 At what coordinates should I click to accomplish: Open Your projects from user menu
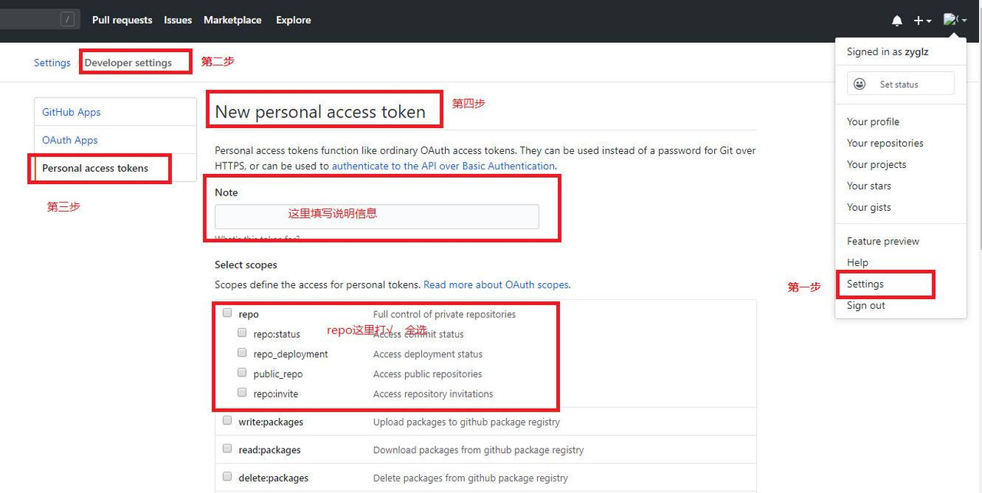[876, 165]
